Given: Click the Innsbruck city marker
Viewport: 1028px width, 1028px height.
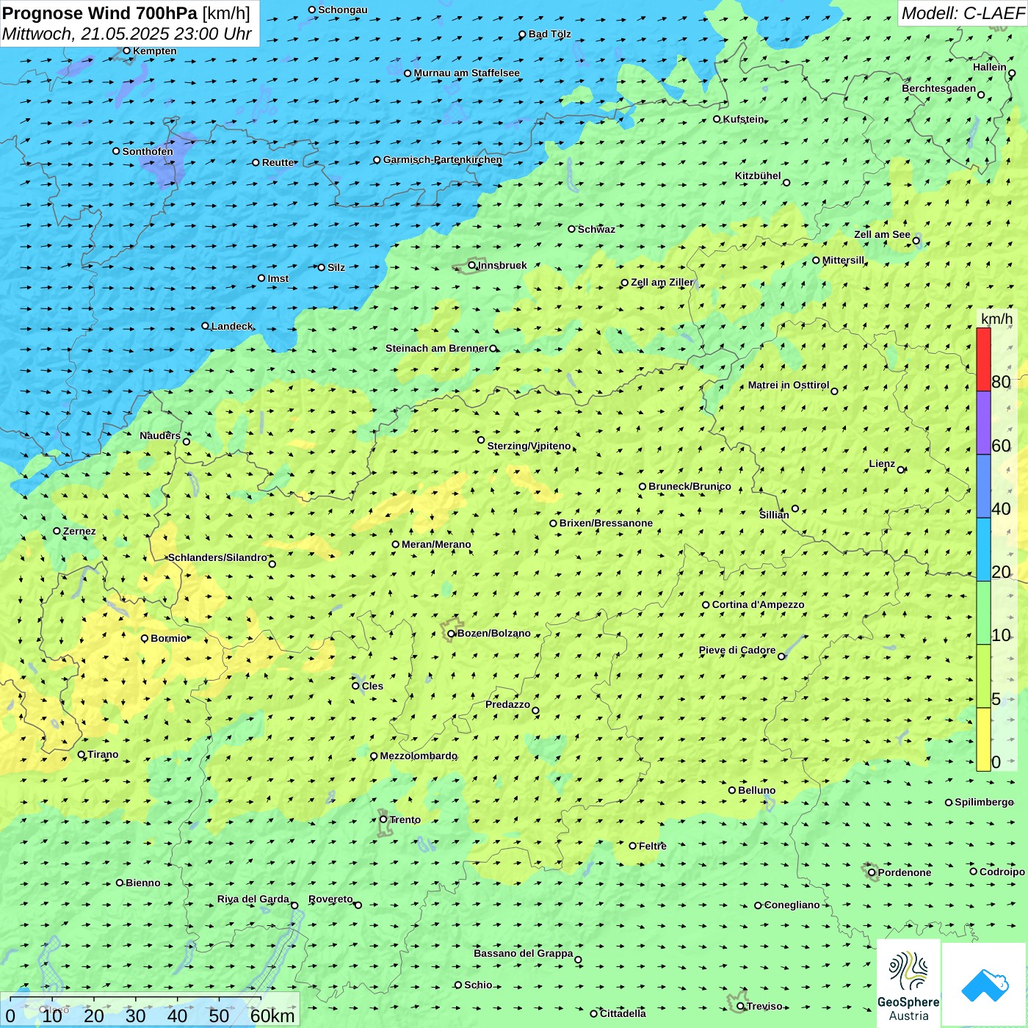Looking at the screenshot, I should point(472,265).
